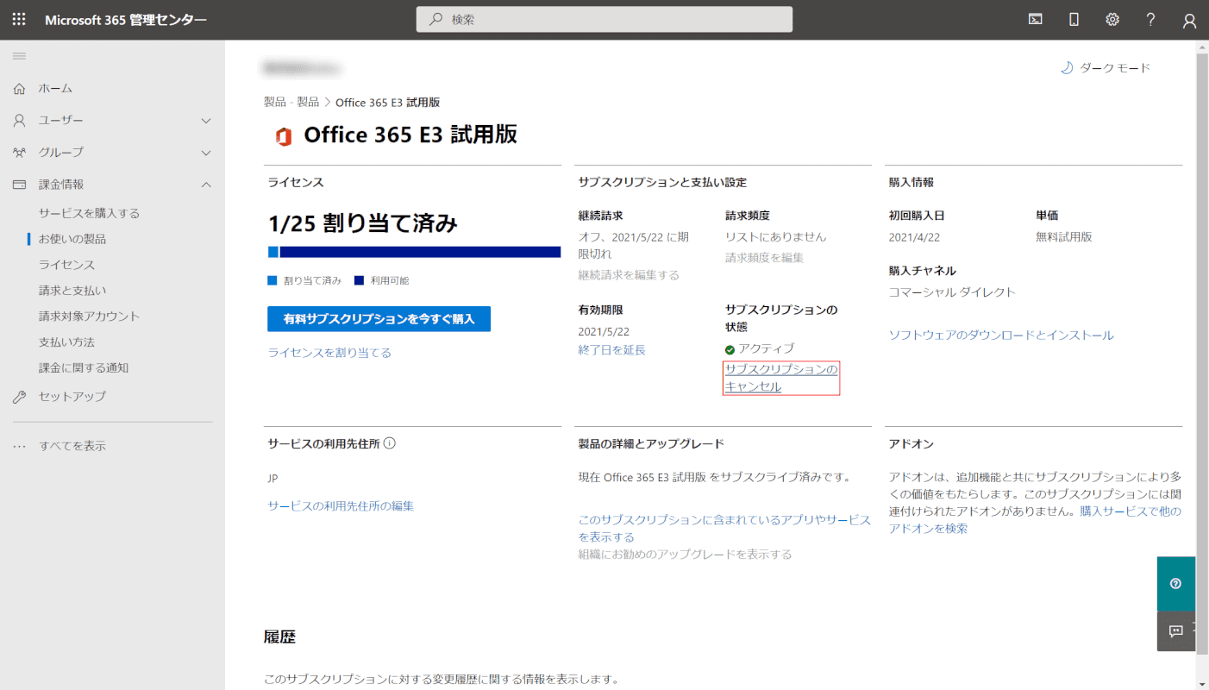
Task: Click 終了日を延長 link
Action: [x=612, y=350]
